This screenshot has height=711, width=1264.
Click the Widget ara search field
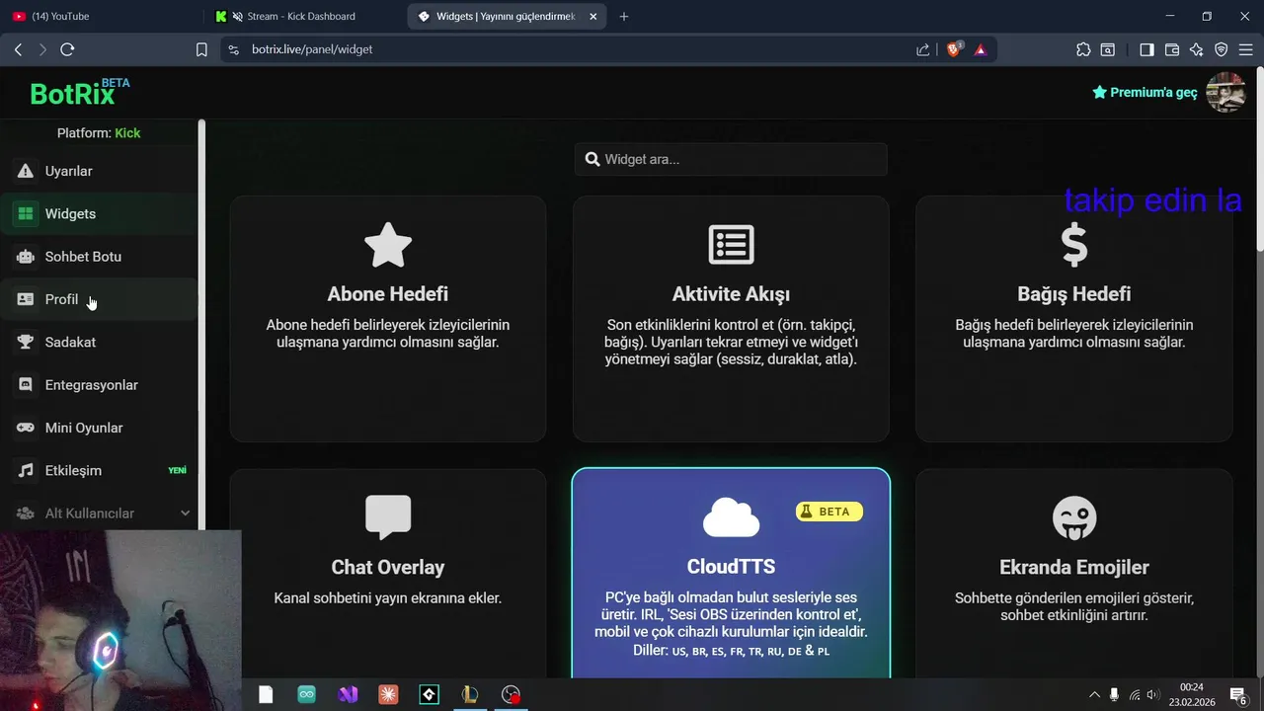click(731, 159)
